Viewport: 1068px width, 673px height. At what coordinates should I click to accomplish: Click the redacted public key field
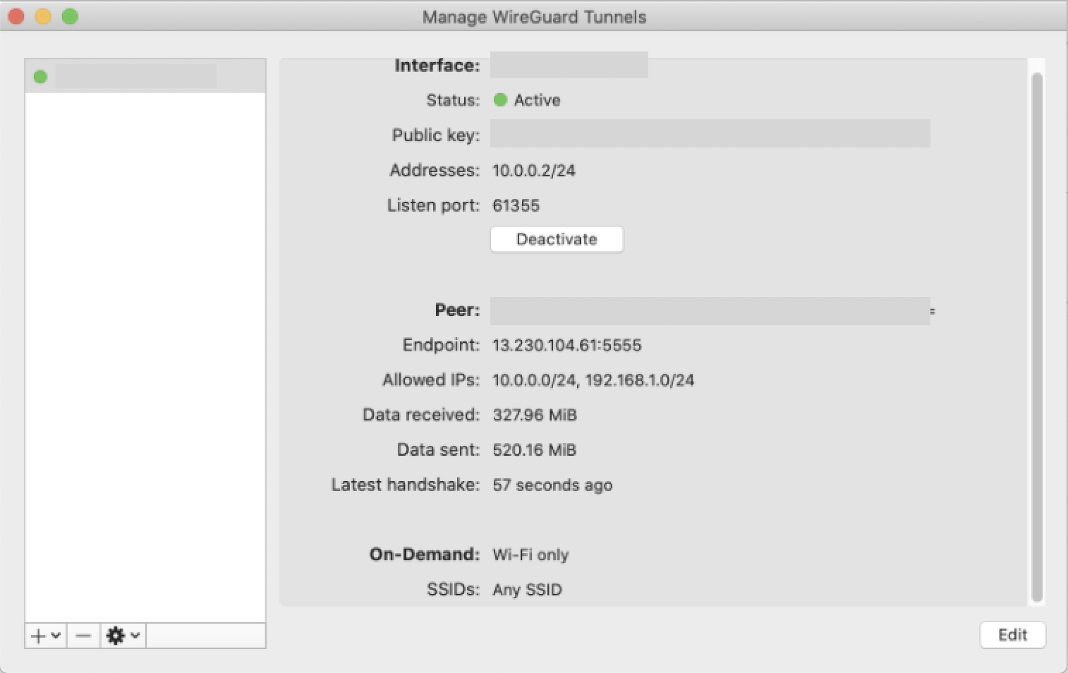click(x=710, y=133)
